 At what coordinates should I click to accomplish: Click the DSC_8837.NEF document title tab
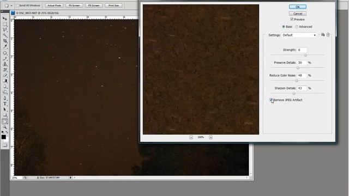[x=38, y=13]
